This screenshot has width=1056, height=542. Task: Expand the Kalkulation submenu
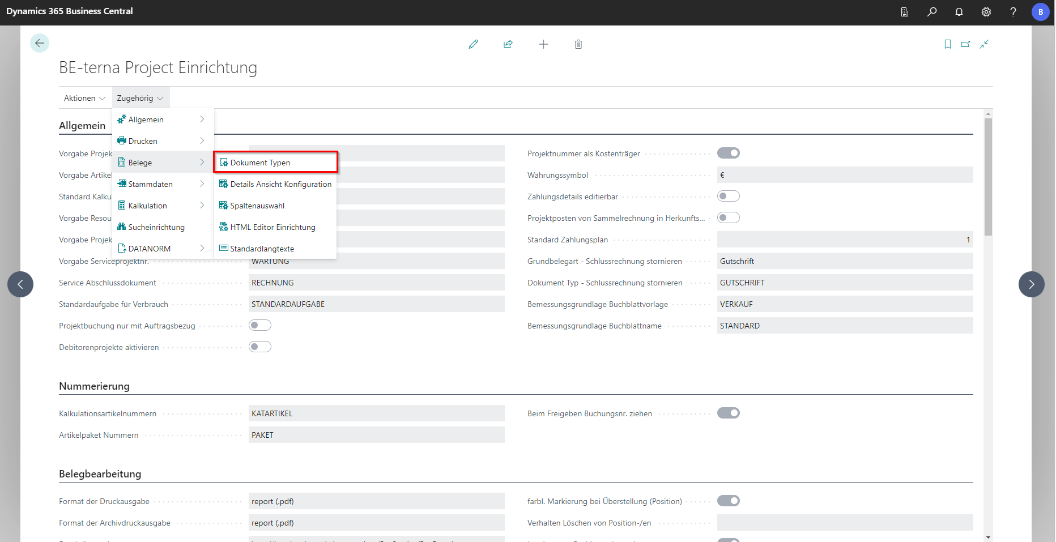tap(161, 206)
